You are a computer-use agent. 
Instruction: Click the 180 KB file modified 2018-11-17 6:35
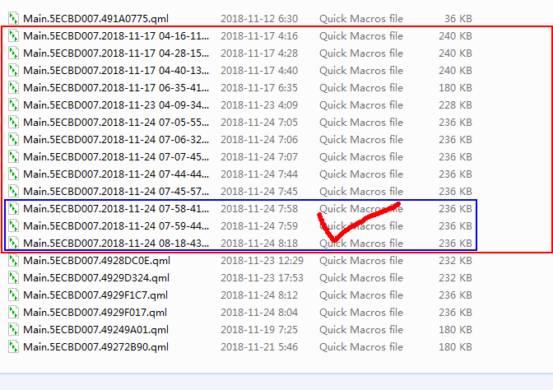pyautogui.click(x=115, y=87)
